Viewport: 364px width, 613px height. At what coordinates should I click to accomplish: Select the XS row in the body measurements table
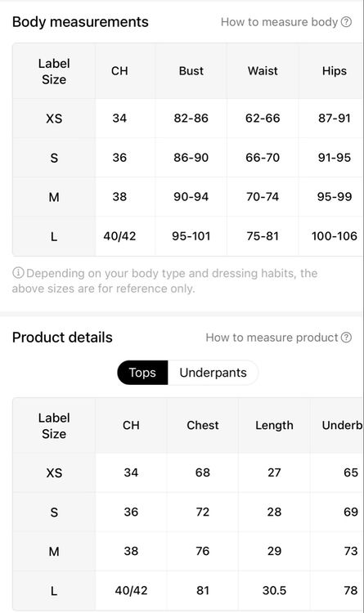pyautogui.click(x=188, y=118)
